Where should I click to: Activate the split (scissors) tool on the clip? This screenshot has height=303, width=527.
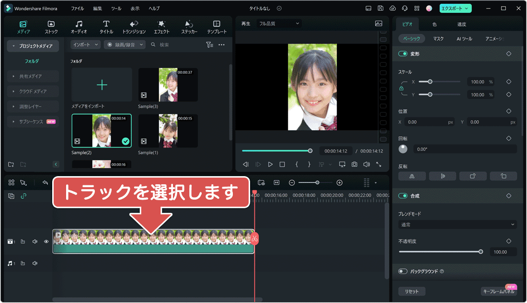(254, 239)
